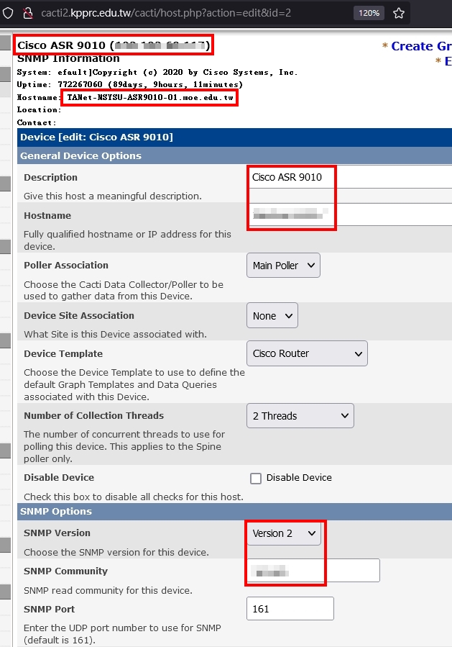
Task: Open the Device Template dropdown
Action: pos(307,353)
